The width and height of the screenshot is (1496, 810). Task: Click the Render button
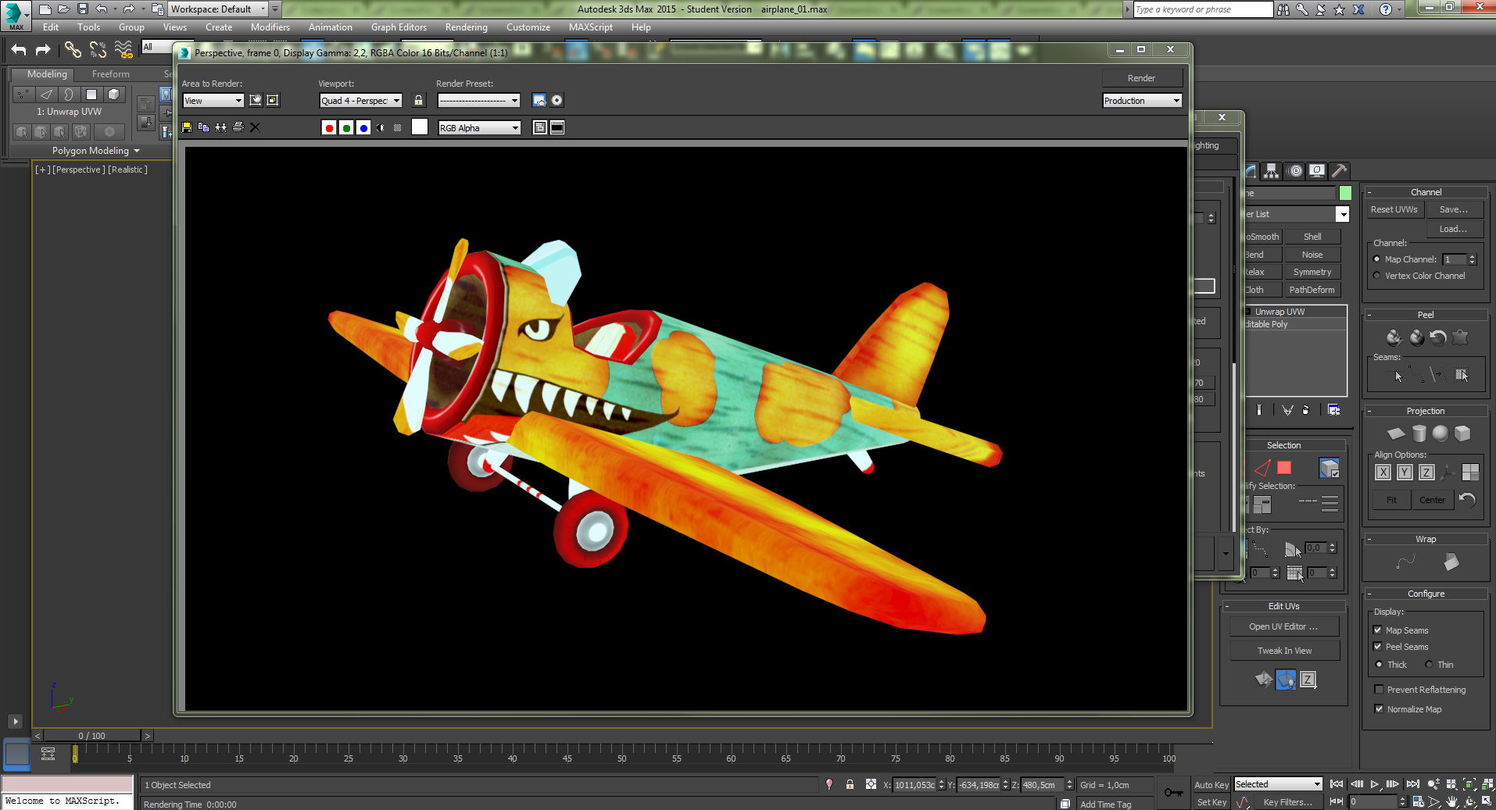click(x=1142, y=78)
